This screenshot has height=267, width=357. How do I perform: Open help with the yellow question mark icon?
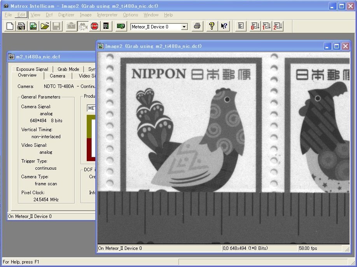(212, 26)
